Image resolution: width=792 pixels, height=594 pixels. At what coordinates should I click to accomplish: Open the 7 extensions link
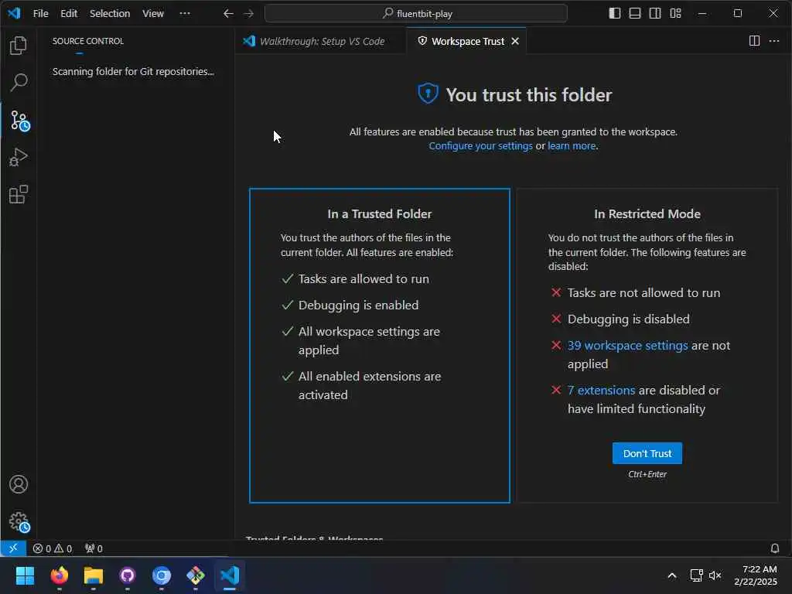tap(601, 391)
